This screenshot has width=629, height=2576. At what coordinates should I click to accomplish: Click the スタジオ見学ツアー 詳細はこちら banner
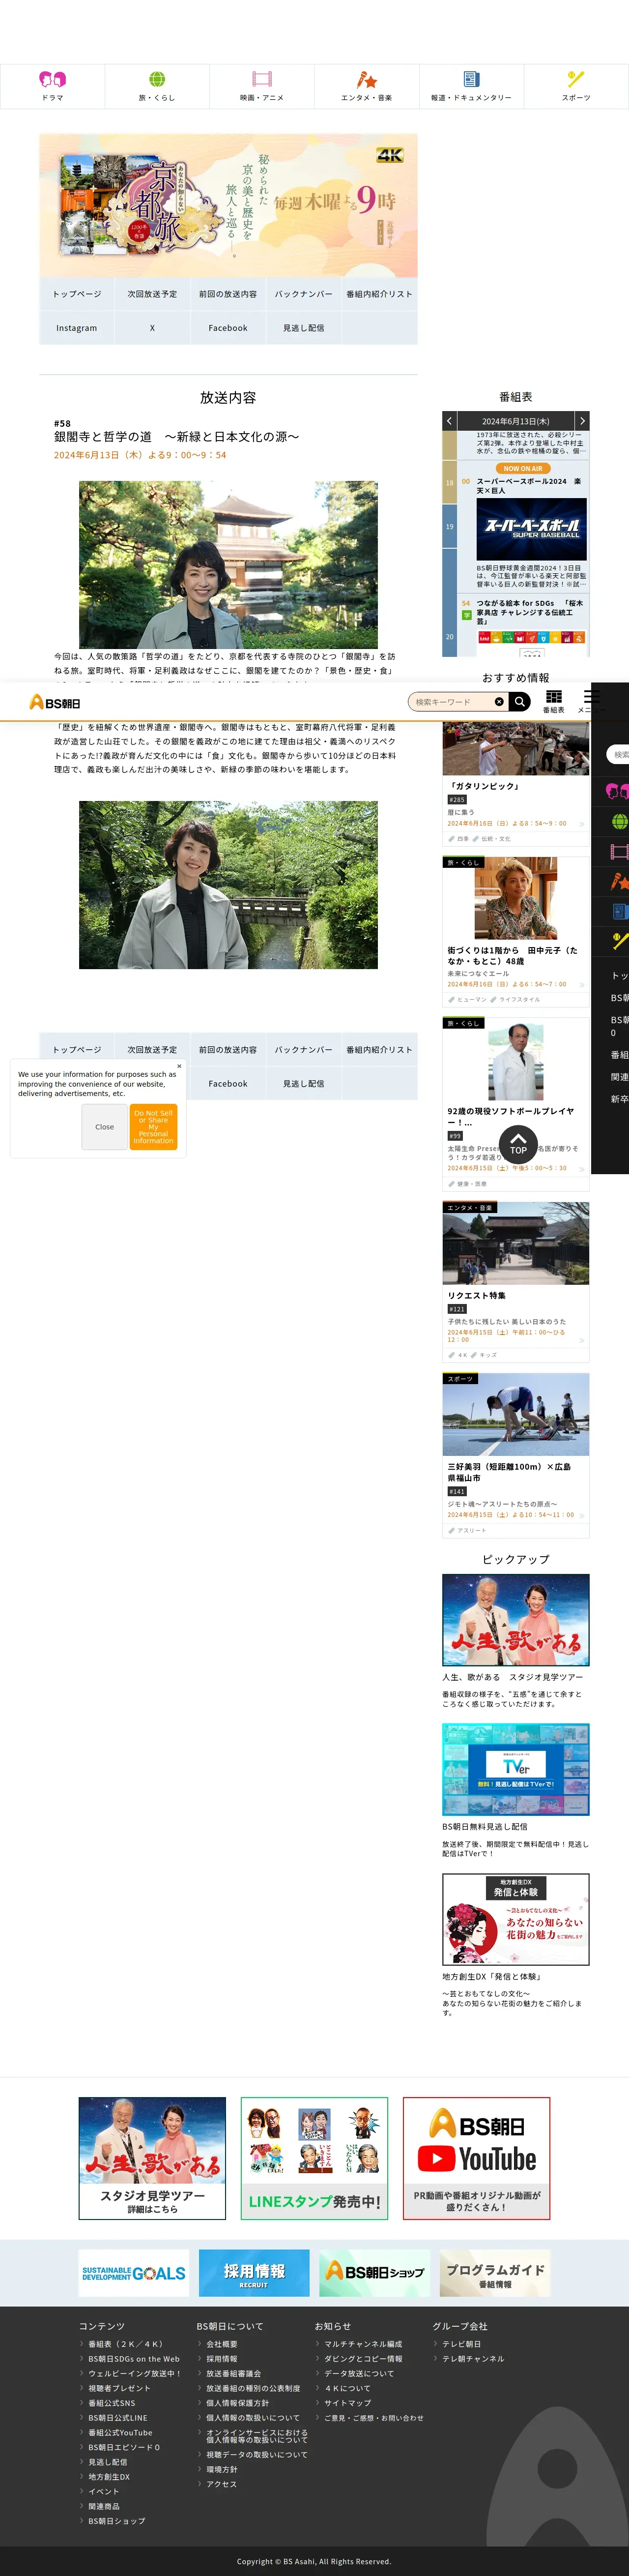(x=152, y=2158)
